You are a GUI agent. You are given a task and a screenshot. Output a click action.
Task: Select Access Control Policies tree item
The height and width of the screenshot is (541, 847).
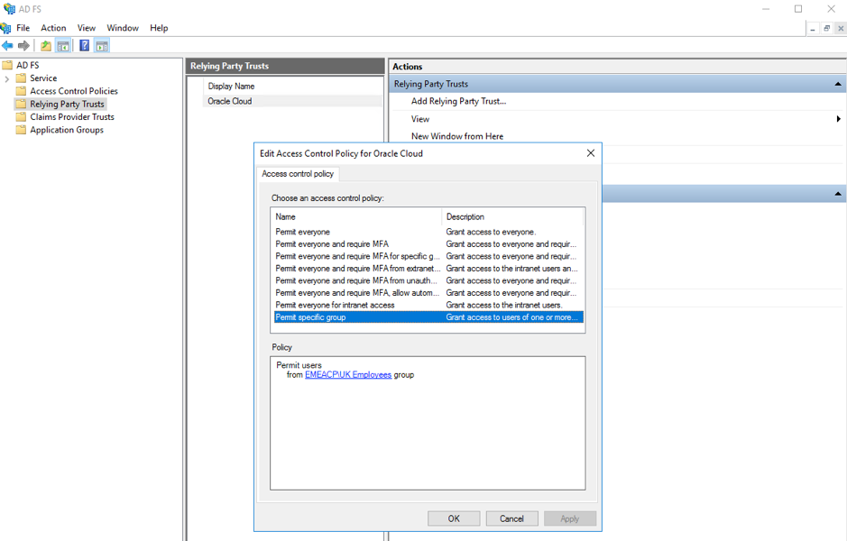(x=74, y=91)
